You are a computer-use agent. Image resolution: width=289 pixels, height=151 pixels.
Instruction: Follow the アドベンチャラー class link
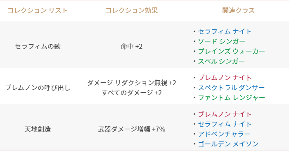click(x=224, y=134)
